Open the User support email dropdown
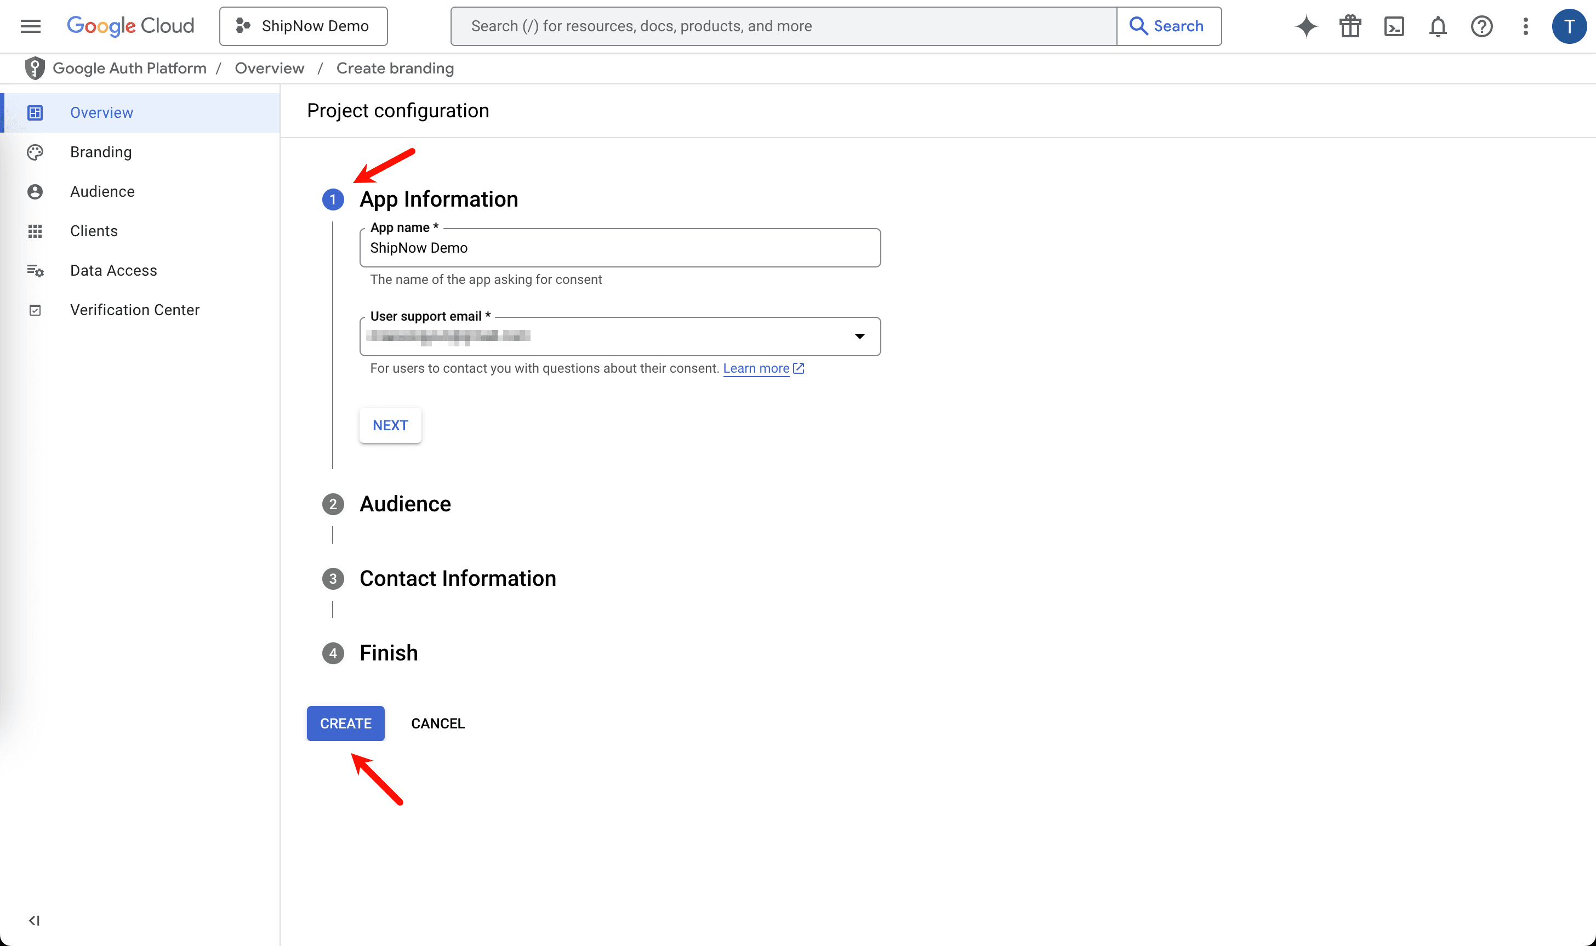This screenshot has width=1596, height=946. click(859, 336)
